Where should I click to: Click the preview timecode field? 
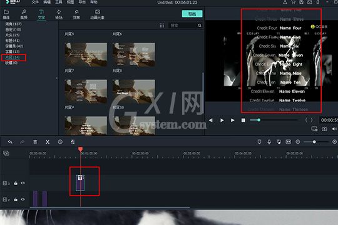[x=329, y=120]
